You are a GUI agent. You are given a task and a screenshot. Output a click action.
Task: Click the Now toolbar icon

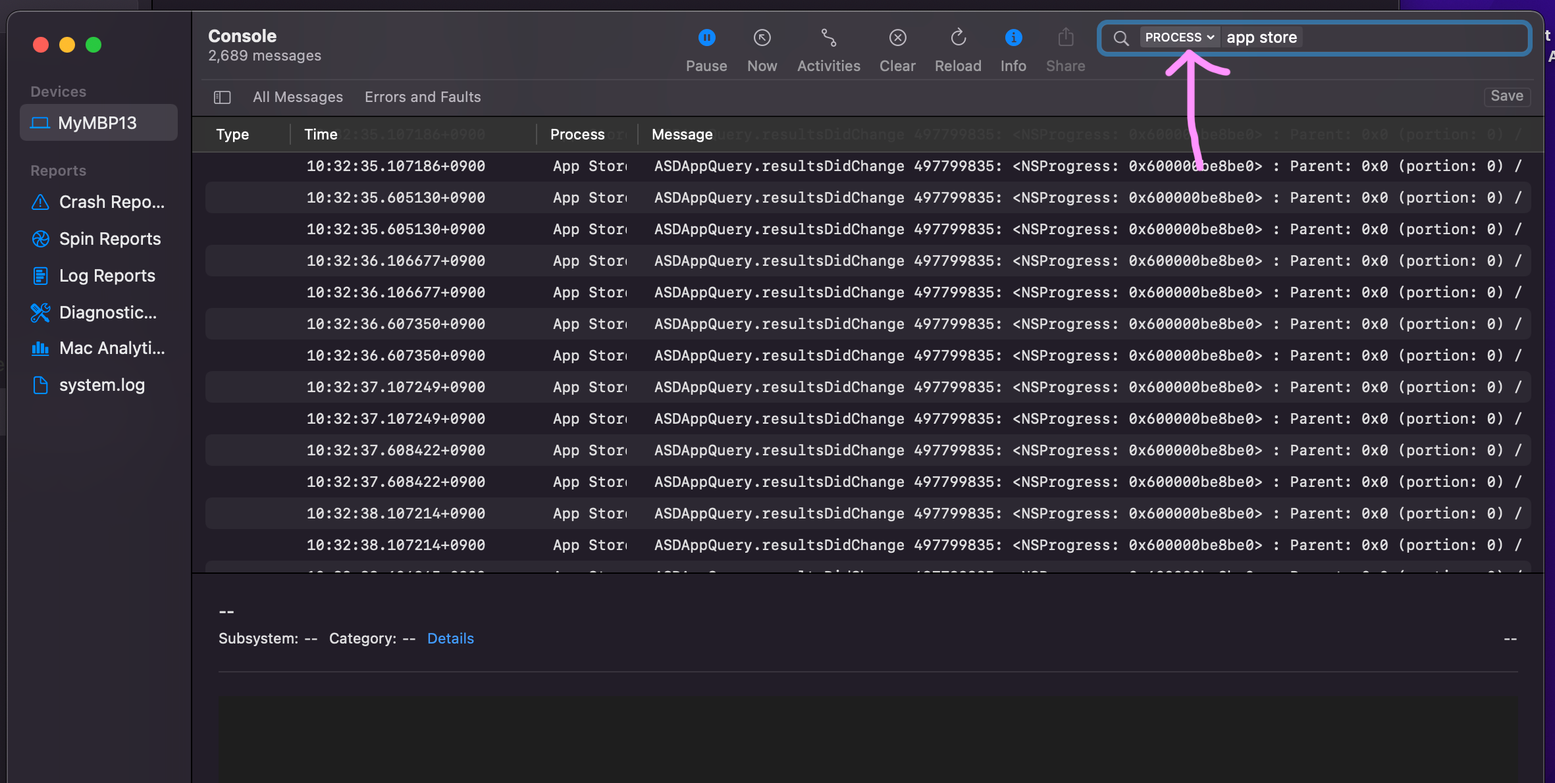pyautogui.click(x=762, y=38)
